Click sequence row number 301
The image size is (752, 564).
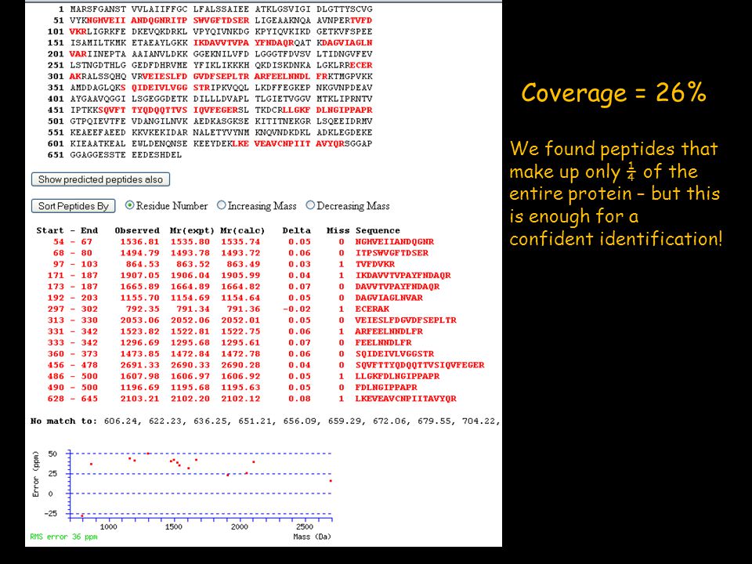(56, 76)
